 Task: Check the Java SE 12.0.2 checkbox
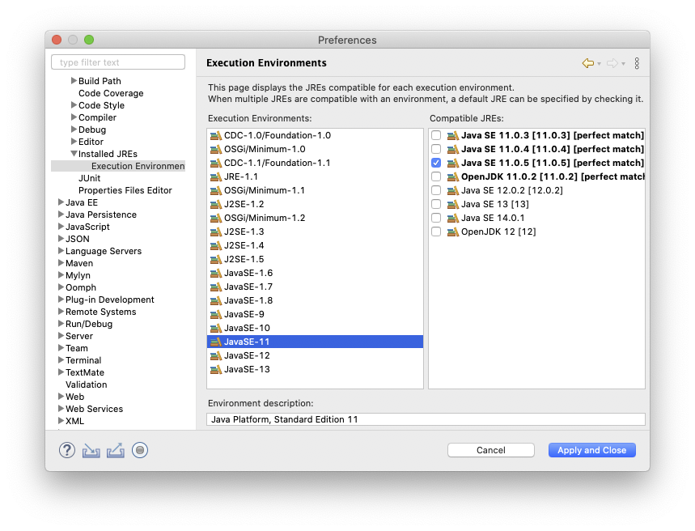point(436,190)
